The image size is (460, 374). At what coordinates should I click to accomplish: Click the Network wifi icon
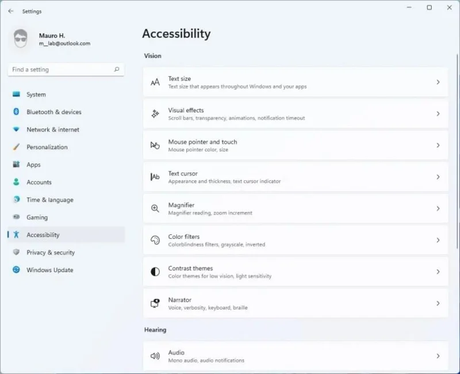pyautogui.click(x=16, y=129)
